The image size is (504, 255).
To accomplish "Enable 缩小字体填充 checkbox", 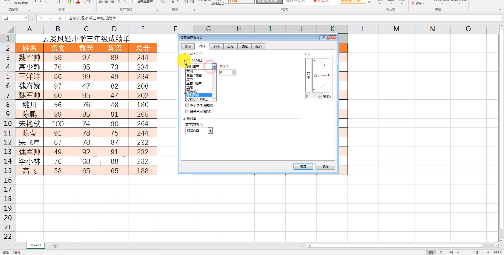I will tap(187, 105).
